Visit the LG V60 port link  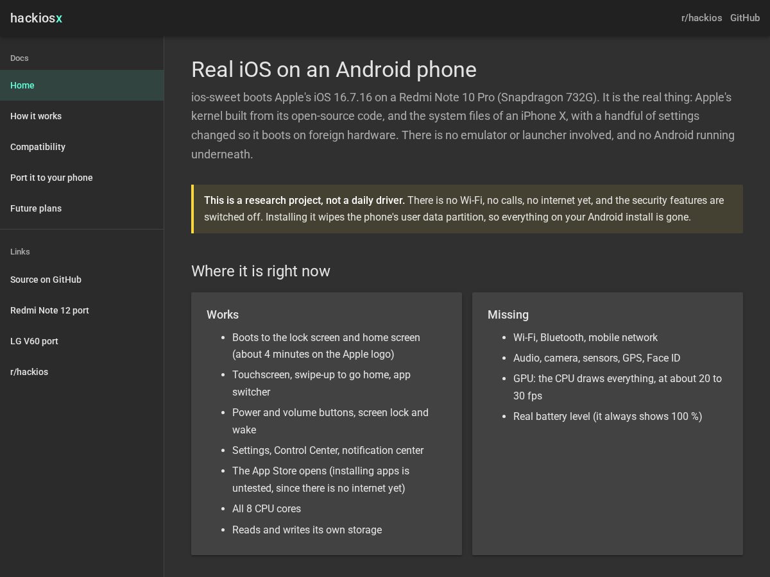click(x=82, y=341)
